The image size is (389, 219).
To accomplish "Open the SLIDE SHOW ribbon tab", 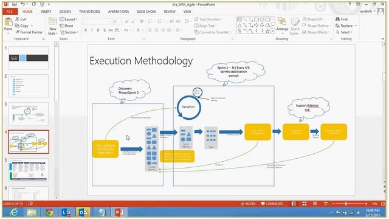I will click(146, 12).
